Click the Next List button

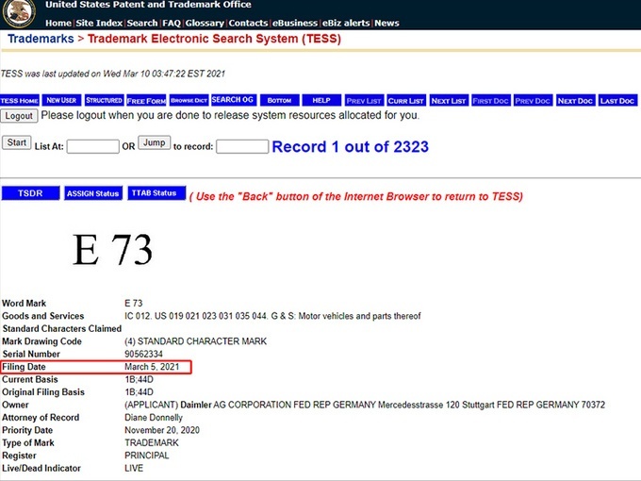(449, 101)
